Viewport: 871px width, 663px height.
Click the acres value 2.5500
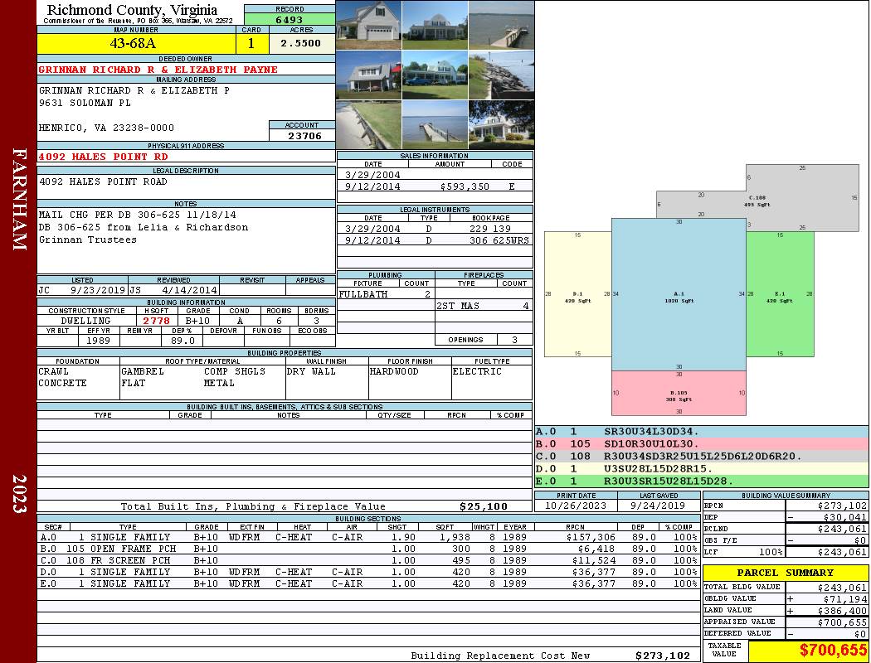[x=300, y=43]
